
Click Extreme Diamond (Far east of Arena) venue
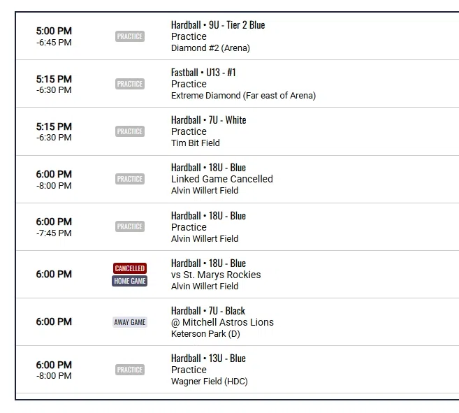243,96
